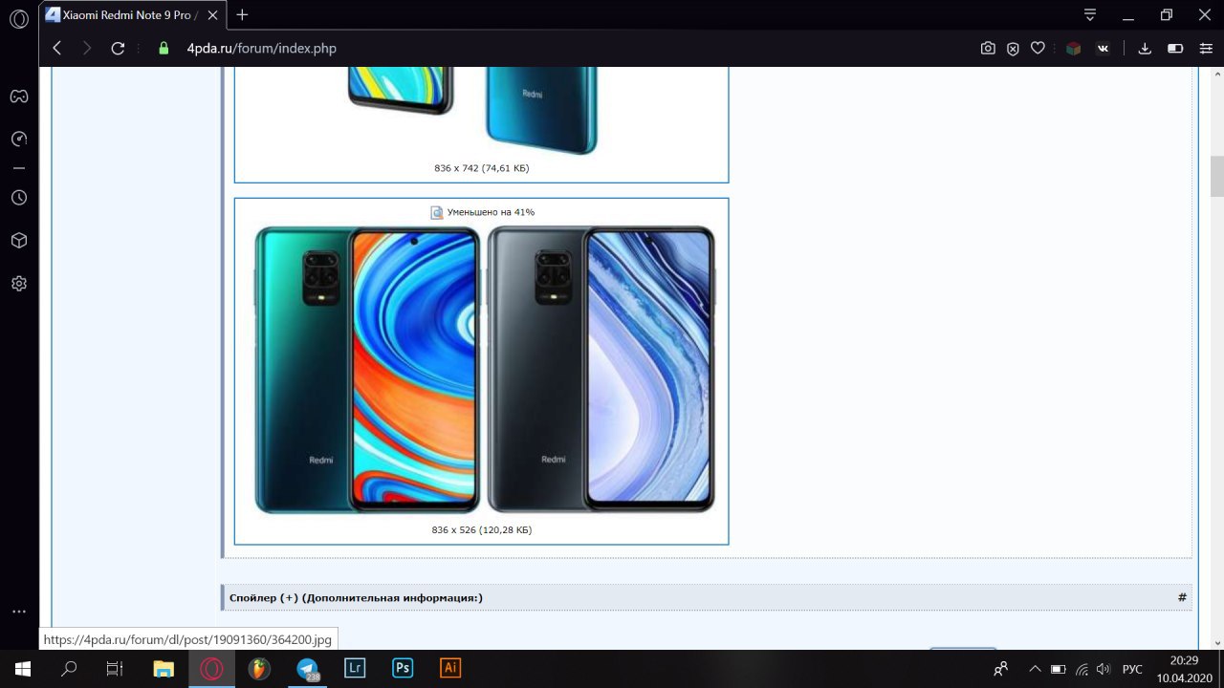
Task: Open Easy Setup sliders icon
Action: (x=1206, y=48)
